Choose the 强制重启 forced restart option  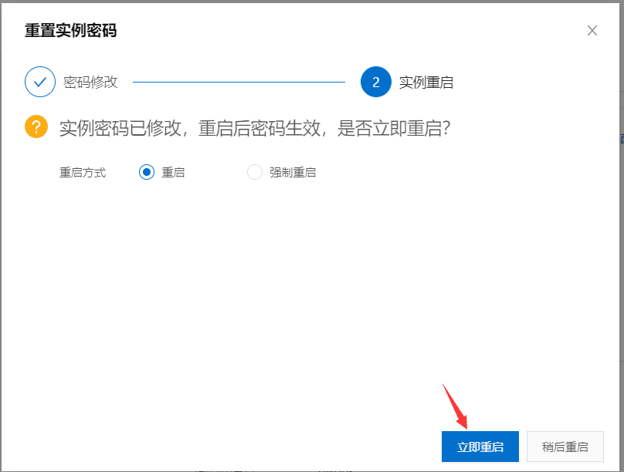click(x=255, y=172)
